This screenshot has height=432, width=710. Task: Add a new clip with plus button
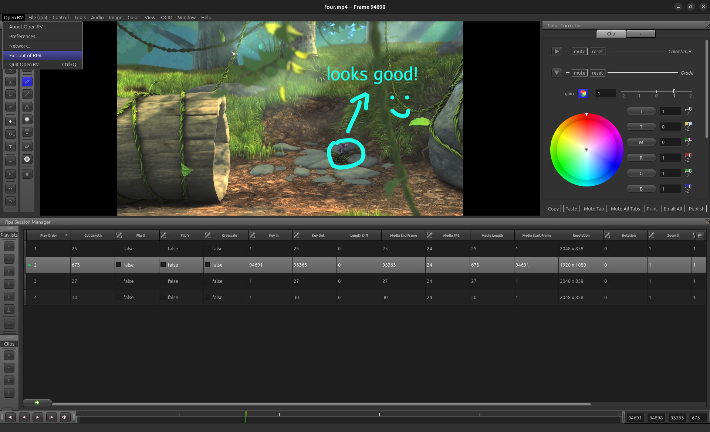tap(9, 355)
